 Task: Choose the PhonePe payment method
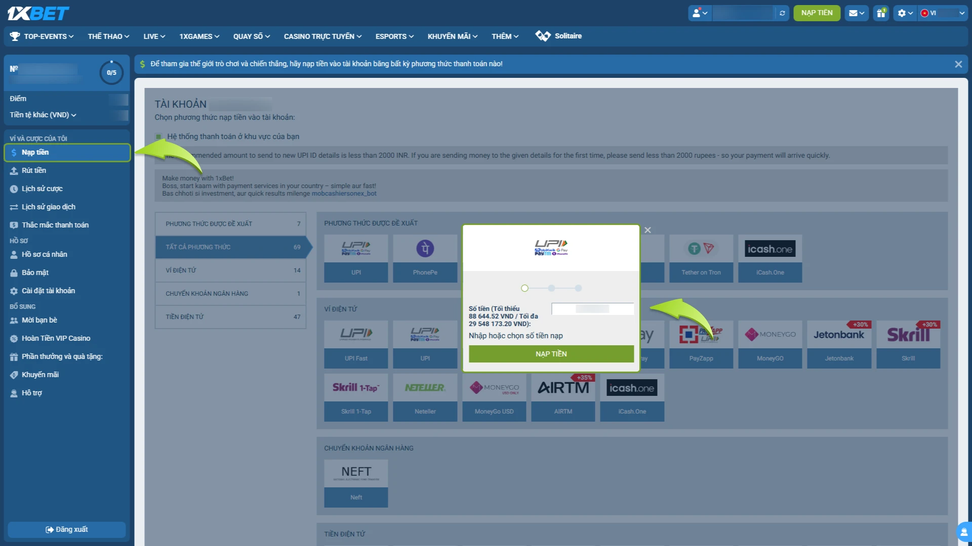tap(425, 258)
